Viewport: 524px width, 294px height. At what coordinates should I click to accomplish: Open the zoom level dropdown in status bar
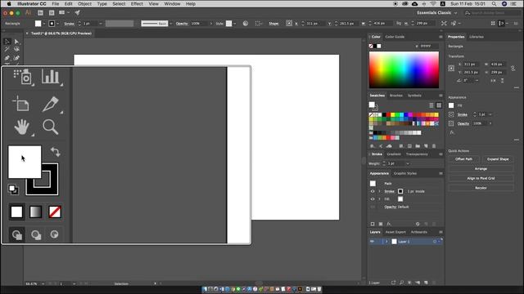coord(43,284)
